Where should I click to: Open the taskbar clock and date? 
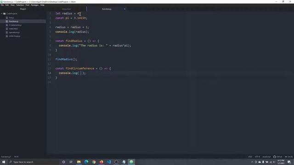281,162
